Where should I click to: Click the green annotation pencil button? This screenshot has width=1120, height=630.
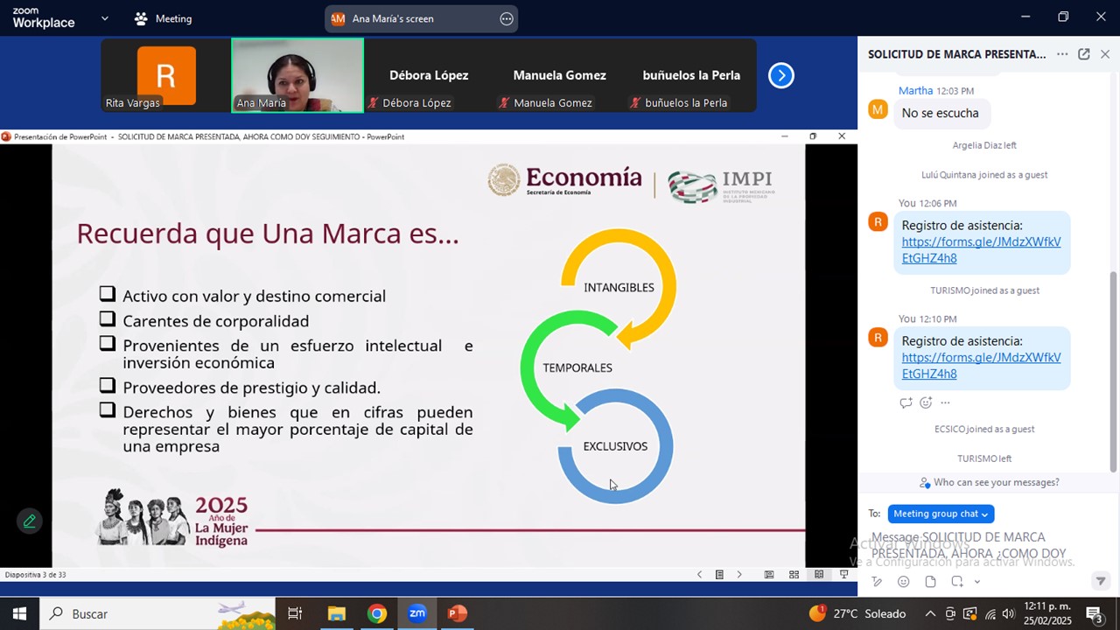[29, 521]
